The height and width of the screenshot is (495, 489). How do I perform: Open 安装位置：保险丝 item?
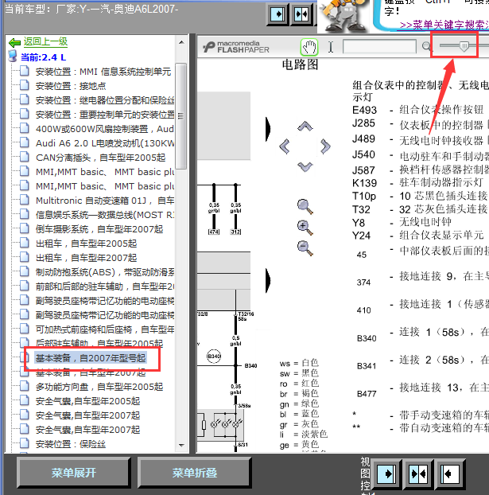[x=71, y=444]
